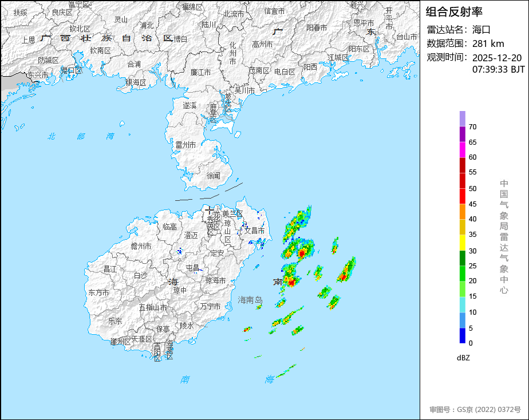The height and width of the screenshot is (420, 529).
Task: Click the 博白 label on the map
Action: coord(180,39)
